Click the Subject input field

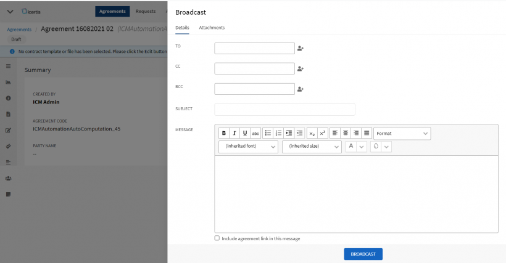pos(284,109)
